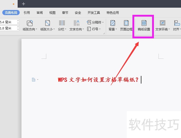The height and width of the screenshot is (138, 181).
Task: Expand the 文字方向 dropdown arrow
Action: point(83,29)
